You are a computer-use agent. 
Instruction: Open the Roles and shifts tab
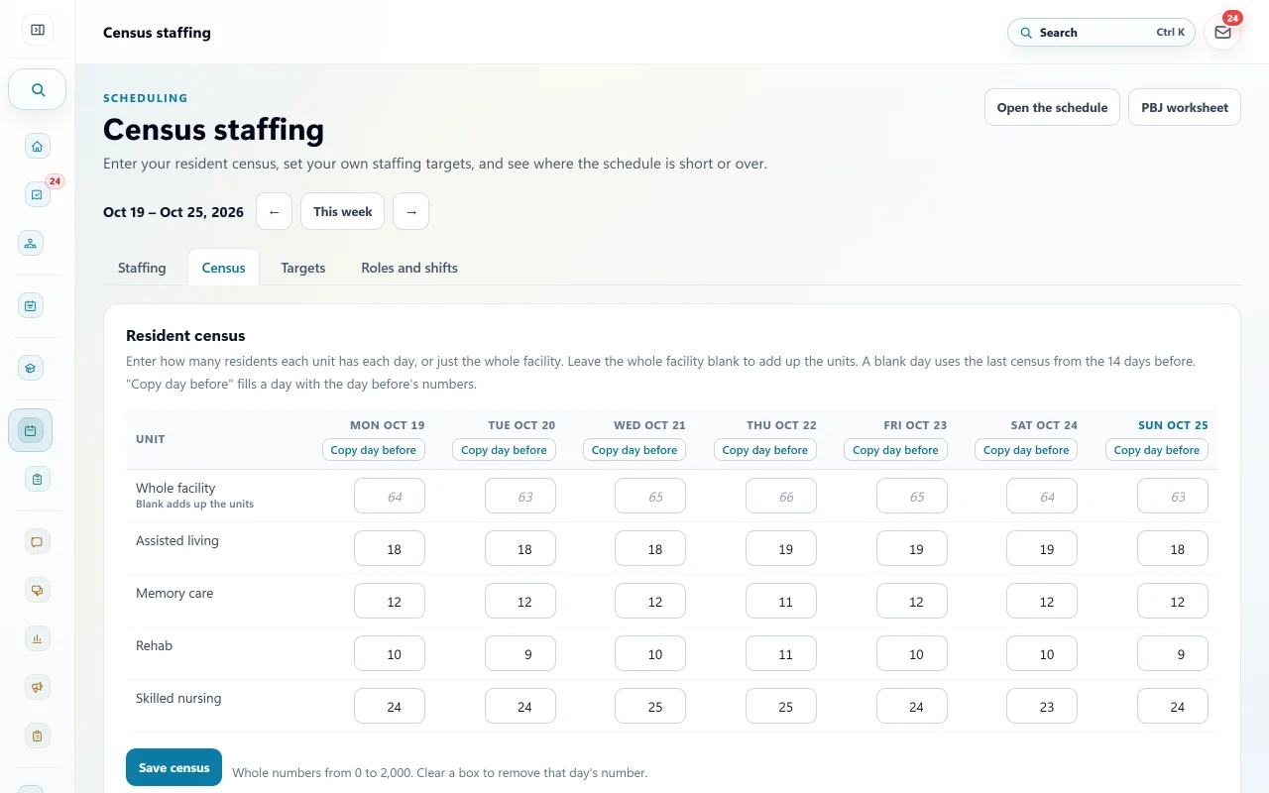pyautogui.click(x=409, y=268)
